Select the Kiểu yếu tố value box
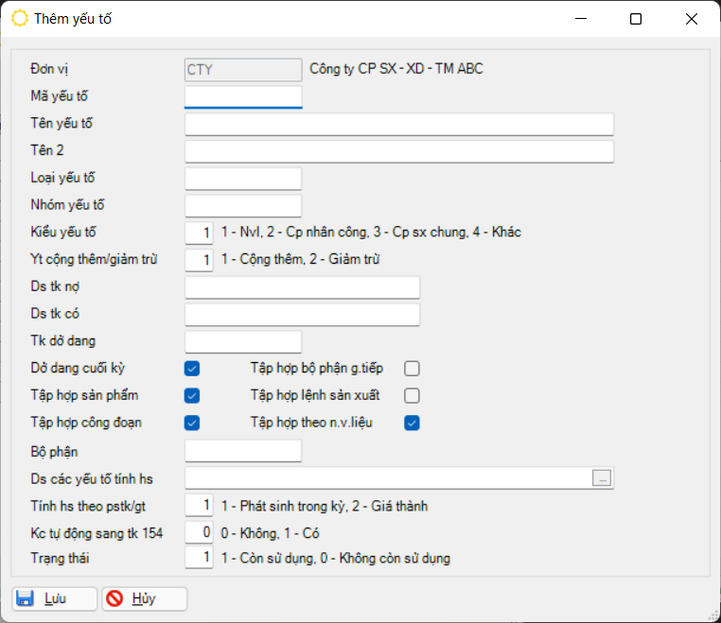The image size is (721, 623). coord(199,233)
